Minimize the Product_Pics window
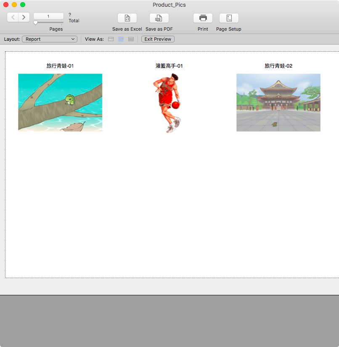The width and height of the screenshot is (339, 347). click(14, 5)
